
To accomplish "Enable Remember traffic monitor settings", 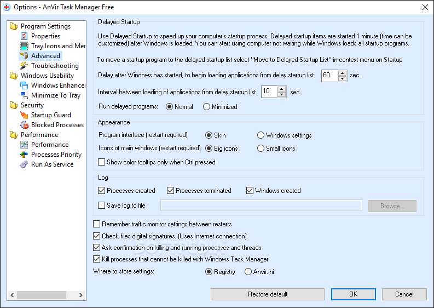I will tap(97, 224).
